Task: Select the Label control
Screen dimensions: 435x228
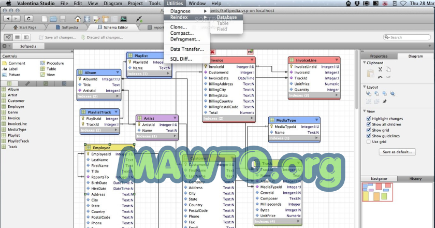Action: [10, 69]
